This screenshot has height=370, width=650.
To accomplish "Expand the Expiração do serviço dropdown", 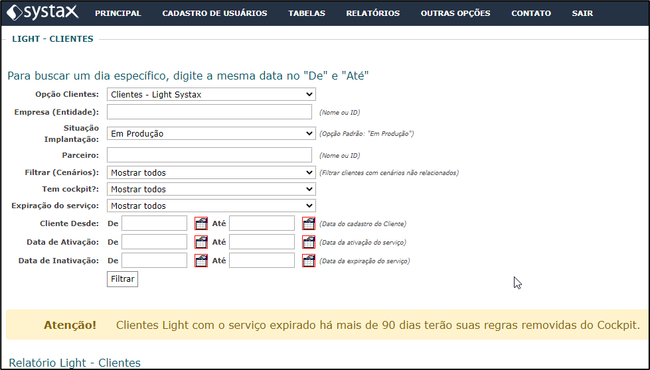I will click(211, 206).
